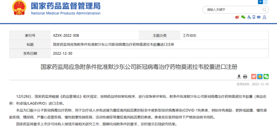Click the 索引号 label cell

(30, 35)
